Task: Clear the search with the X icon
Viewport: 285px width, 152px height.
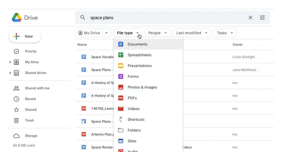Action: (x=250, y=18)
